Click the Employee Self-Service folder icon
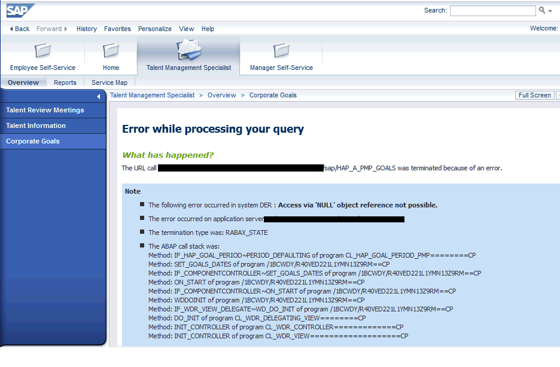The width and height of the screenshot is (560, 367). (x=42, y=50)
